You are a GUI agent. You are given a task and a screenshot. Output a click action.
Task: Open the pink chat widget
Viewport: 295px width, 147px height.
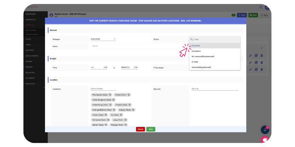[264, 140]
